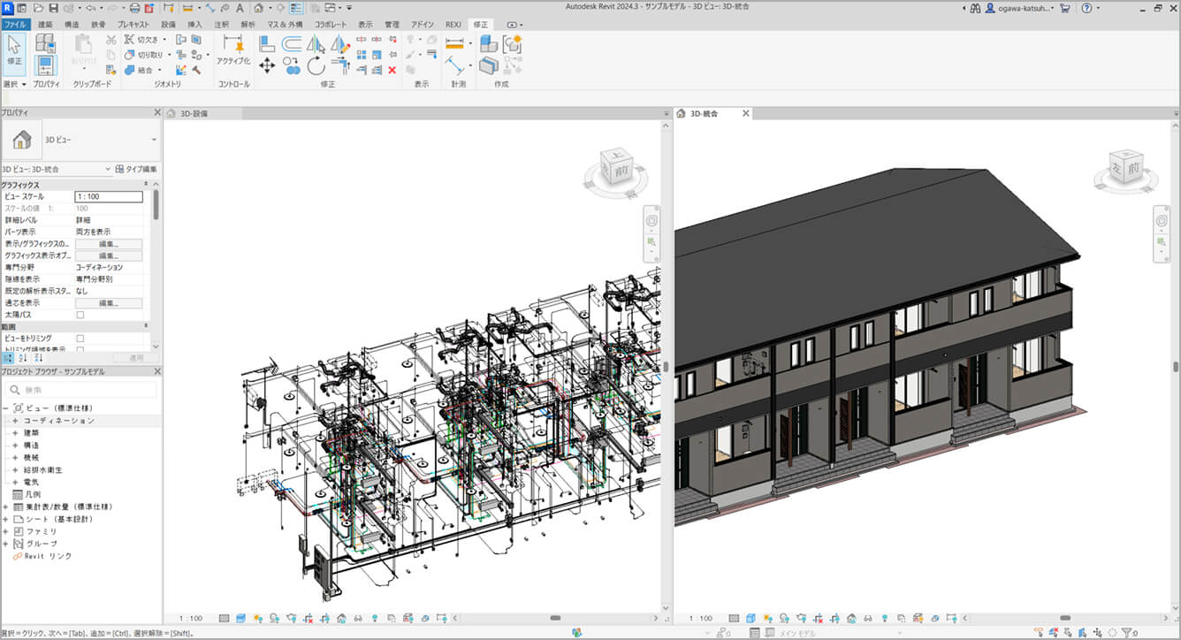Switch to the 注釈 ribbon tab

pos(221,25)
